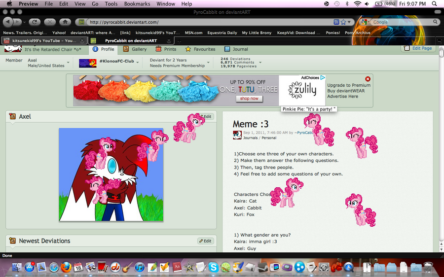The width and height of the screenshot is (444, 277).
Task: Click the Wi-Fi status icon
Action: coord(358,3)
